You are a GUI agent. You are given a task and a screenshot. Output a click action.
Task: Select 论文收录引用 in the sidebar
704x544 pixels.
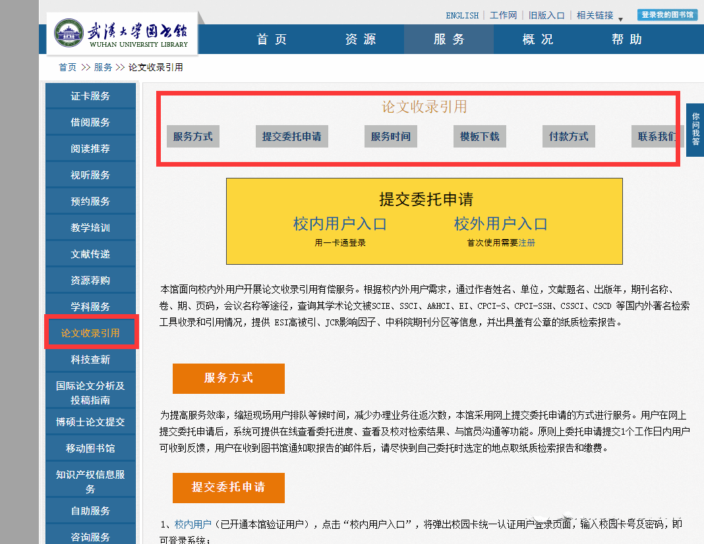coord(90,333)
